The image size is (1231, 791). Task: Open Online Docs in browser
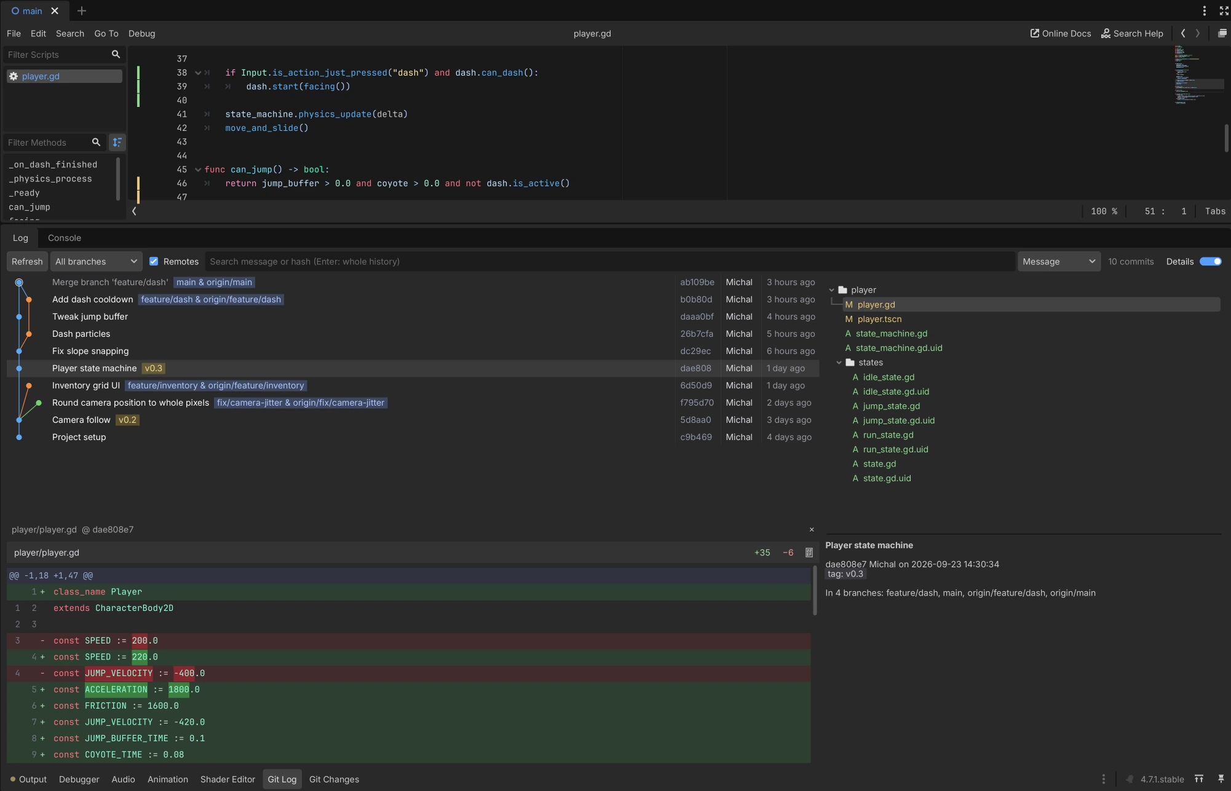pyautogui.click(x=1061, y=34)
